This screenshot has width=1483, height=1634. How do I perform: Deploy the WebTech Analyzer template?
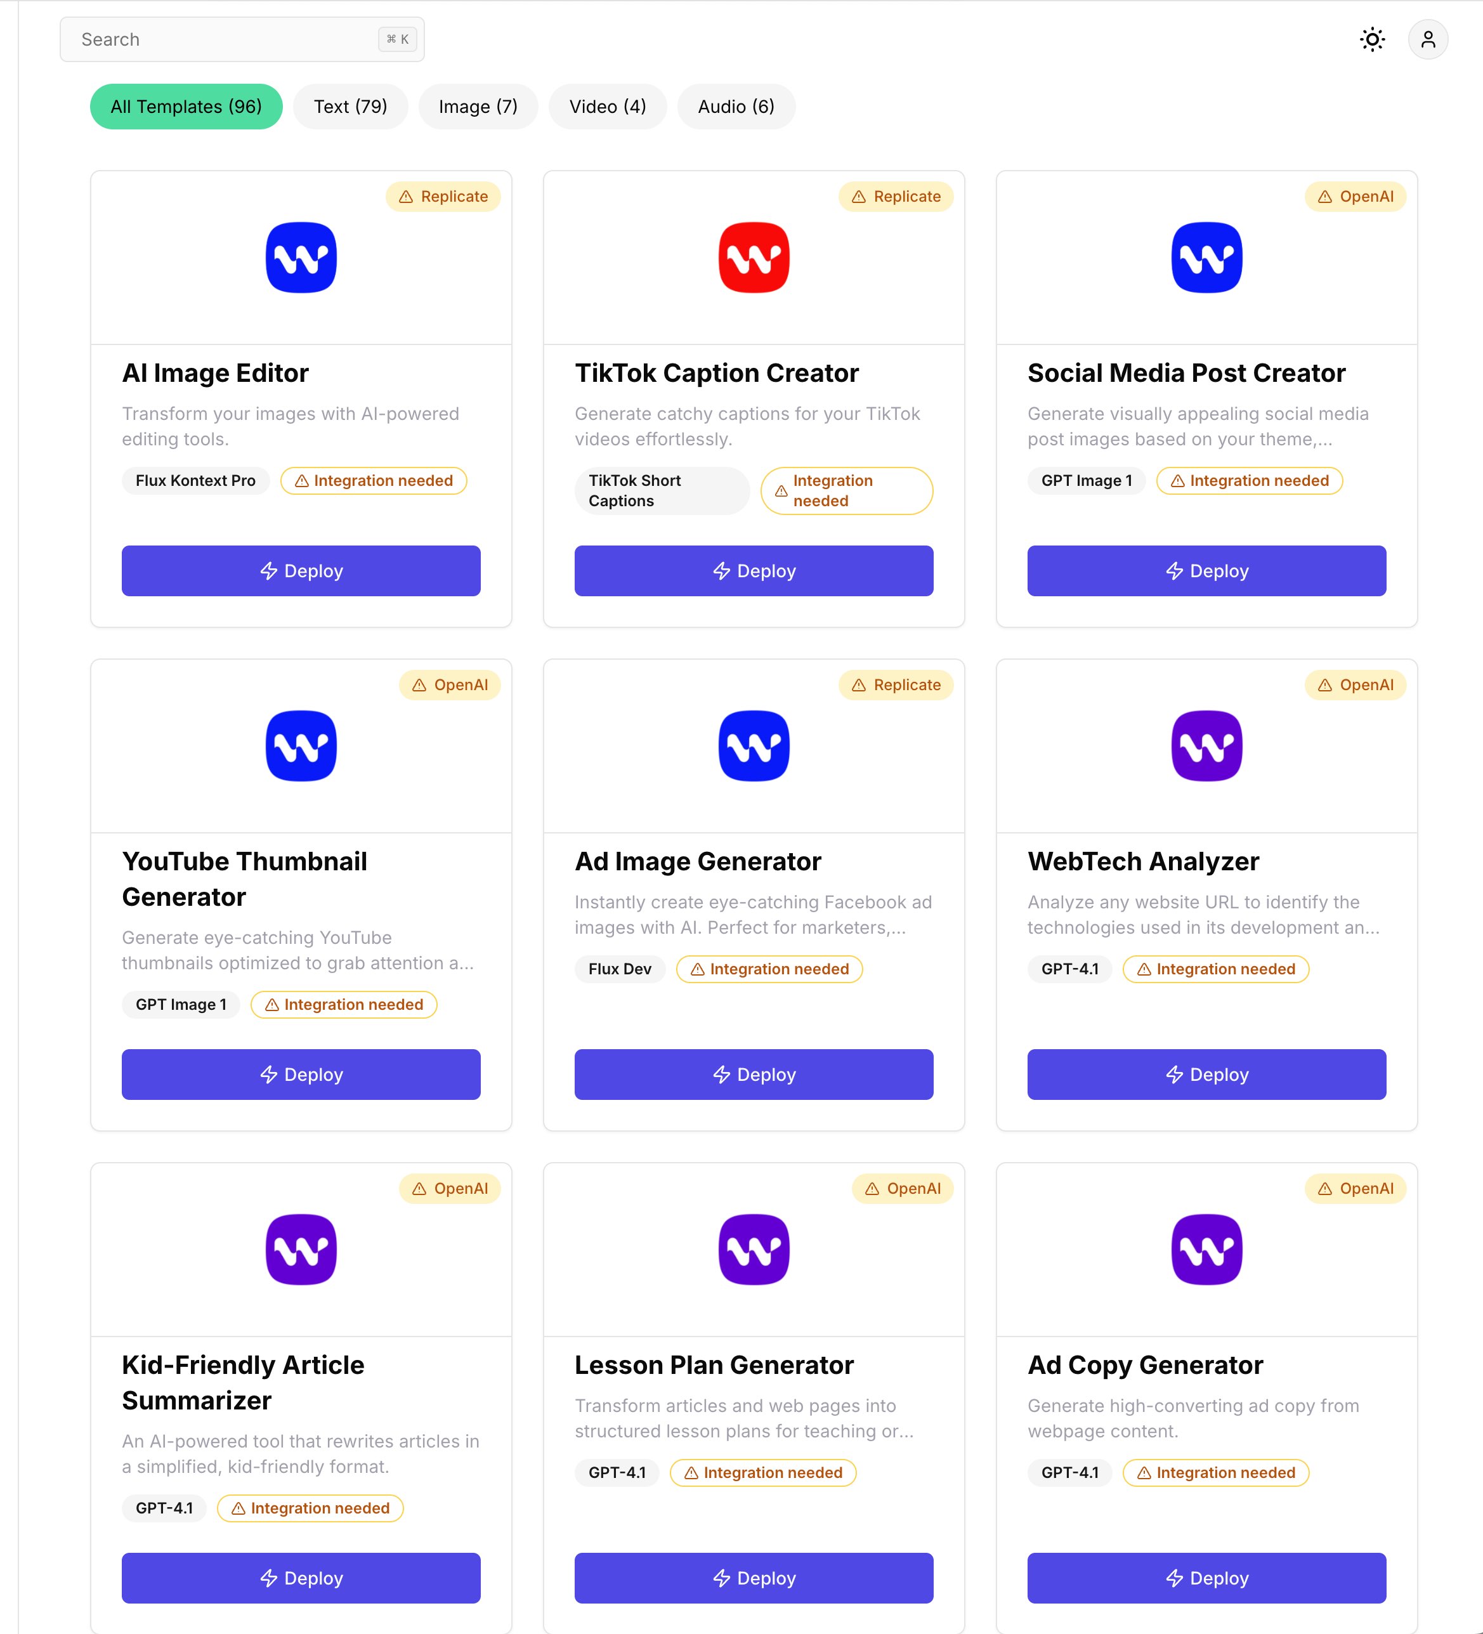[x=1206, y=1074]
